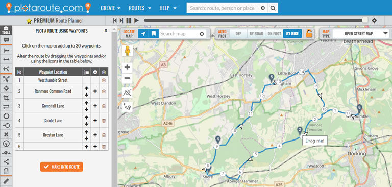Select Orestan Lane waypoint cell
392x187 pixels.
tap(53, 135)
